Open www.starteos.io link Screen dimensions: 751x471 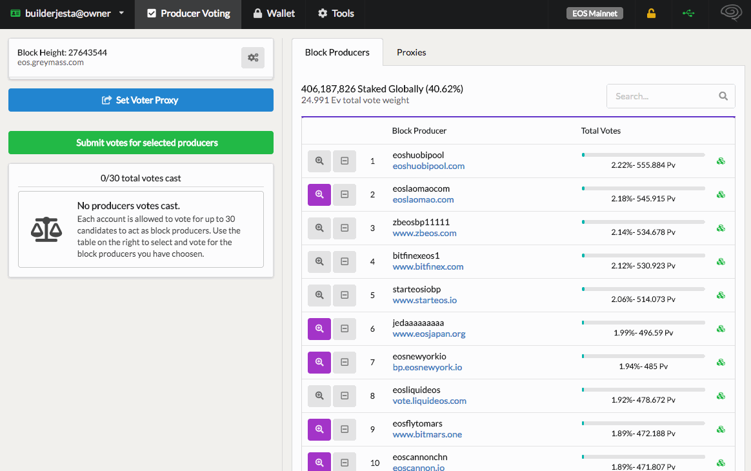[425, 301]
